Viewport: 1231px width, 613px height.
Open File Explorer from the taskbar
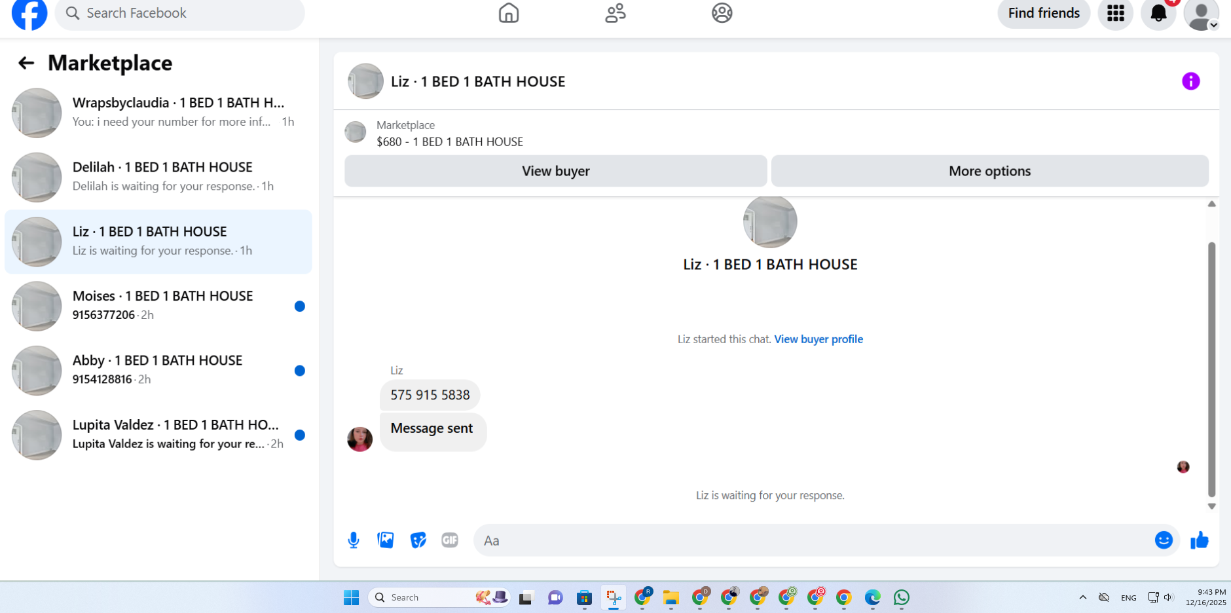[x=671, y=597]
